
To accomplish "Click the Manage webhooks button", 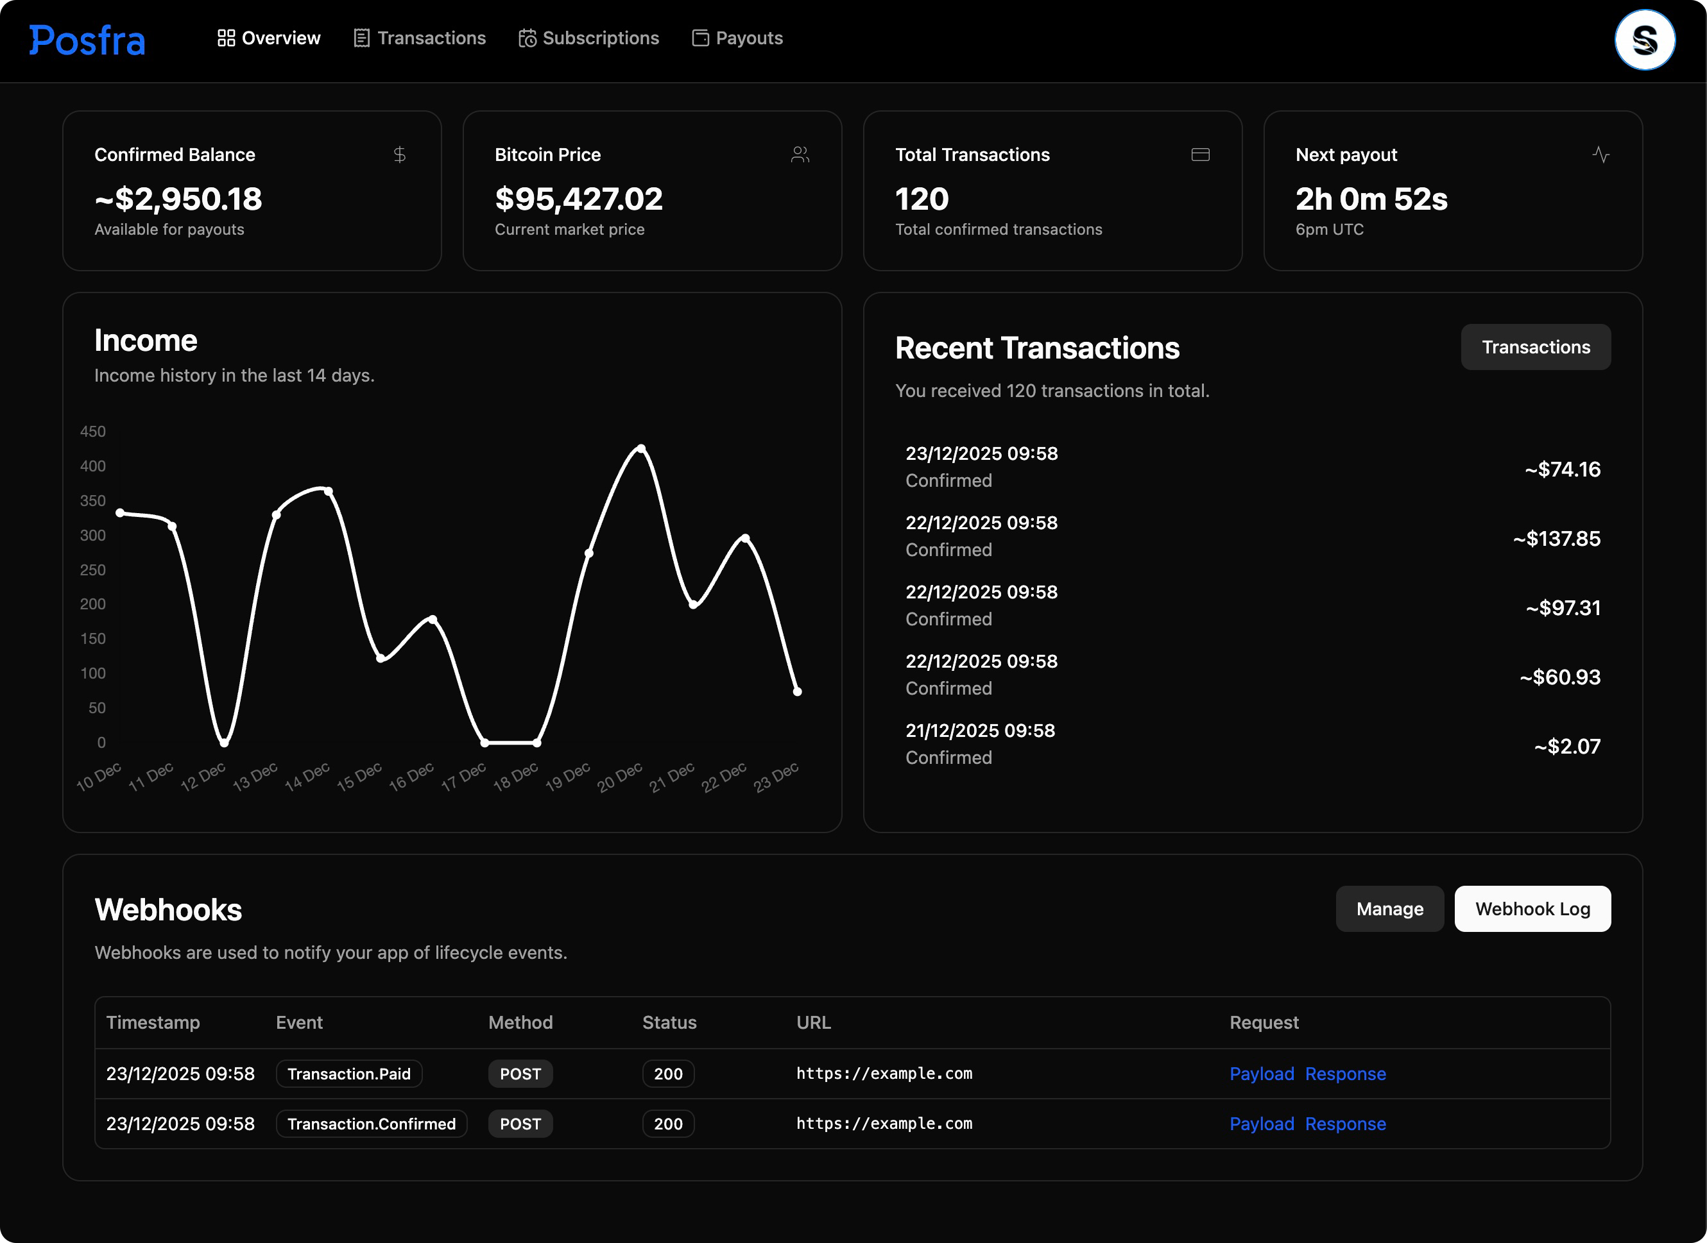I will coord(1389,909).
